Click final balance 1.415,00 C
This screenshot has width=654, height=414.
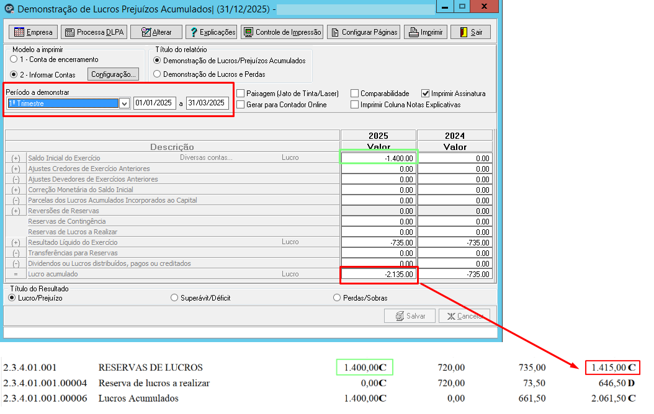pos(613,368)
